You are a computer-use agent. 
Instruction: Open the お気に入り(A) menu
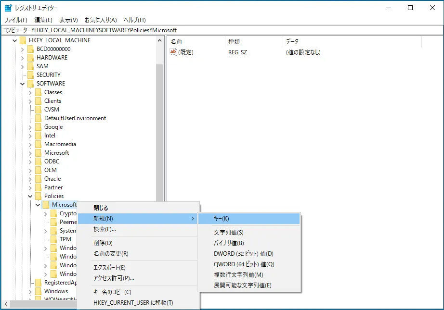pos(101,20)
